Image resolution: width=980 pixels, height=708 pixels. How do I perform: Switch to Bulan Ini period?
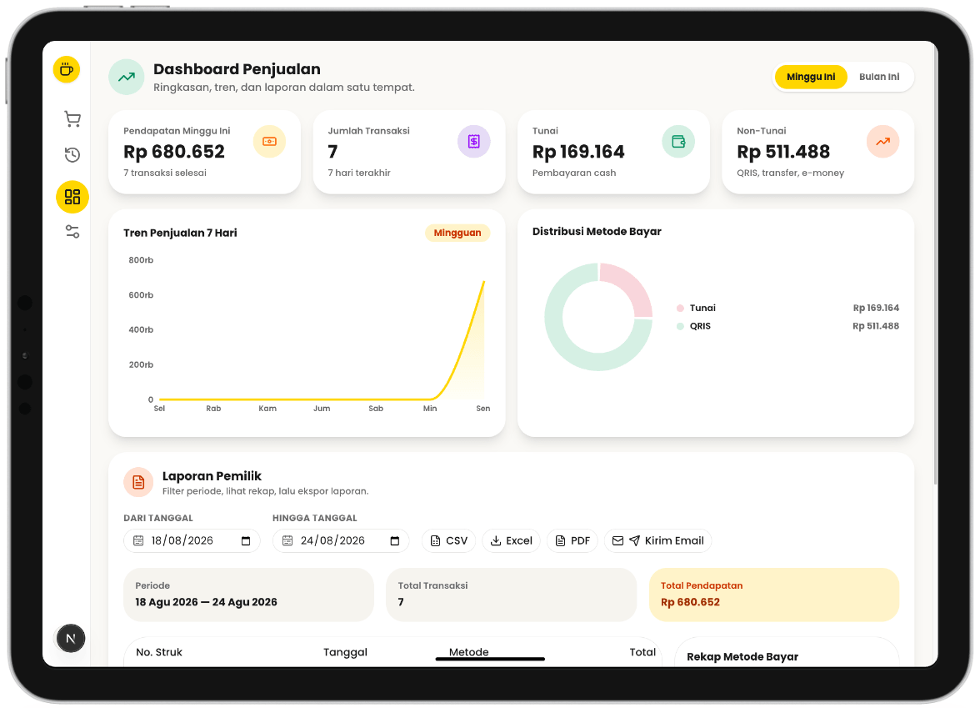tap(878, 77)
